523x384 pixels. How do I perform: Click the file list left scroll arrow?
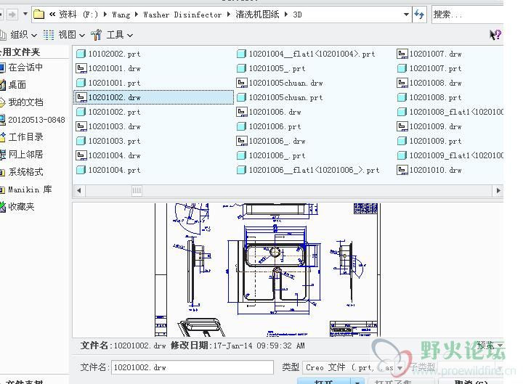[x=79, y=191]
